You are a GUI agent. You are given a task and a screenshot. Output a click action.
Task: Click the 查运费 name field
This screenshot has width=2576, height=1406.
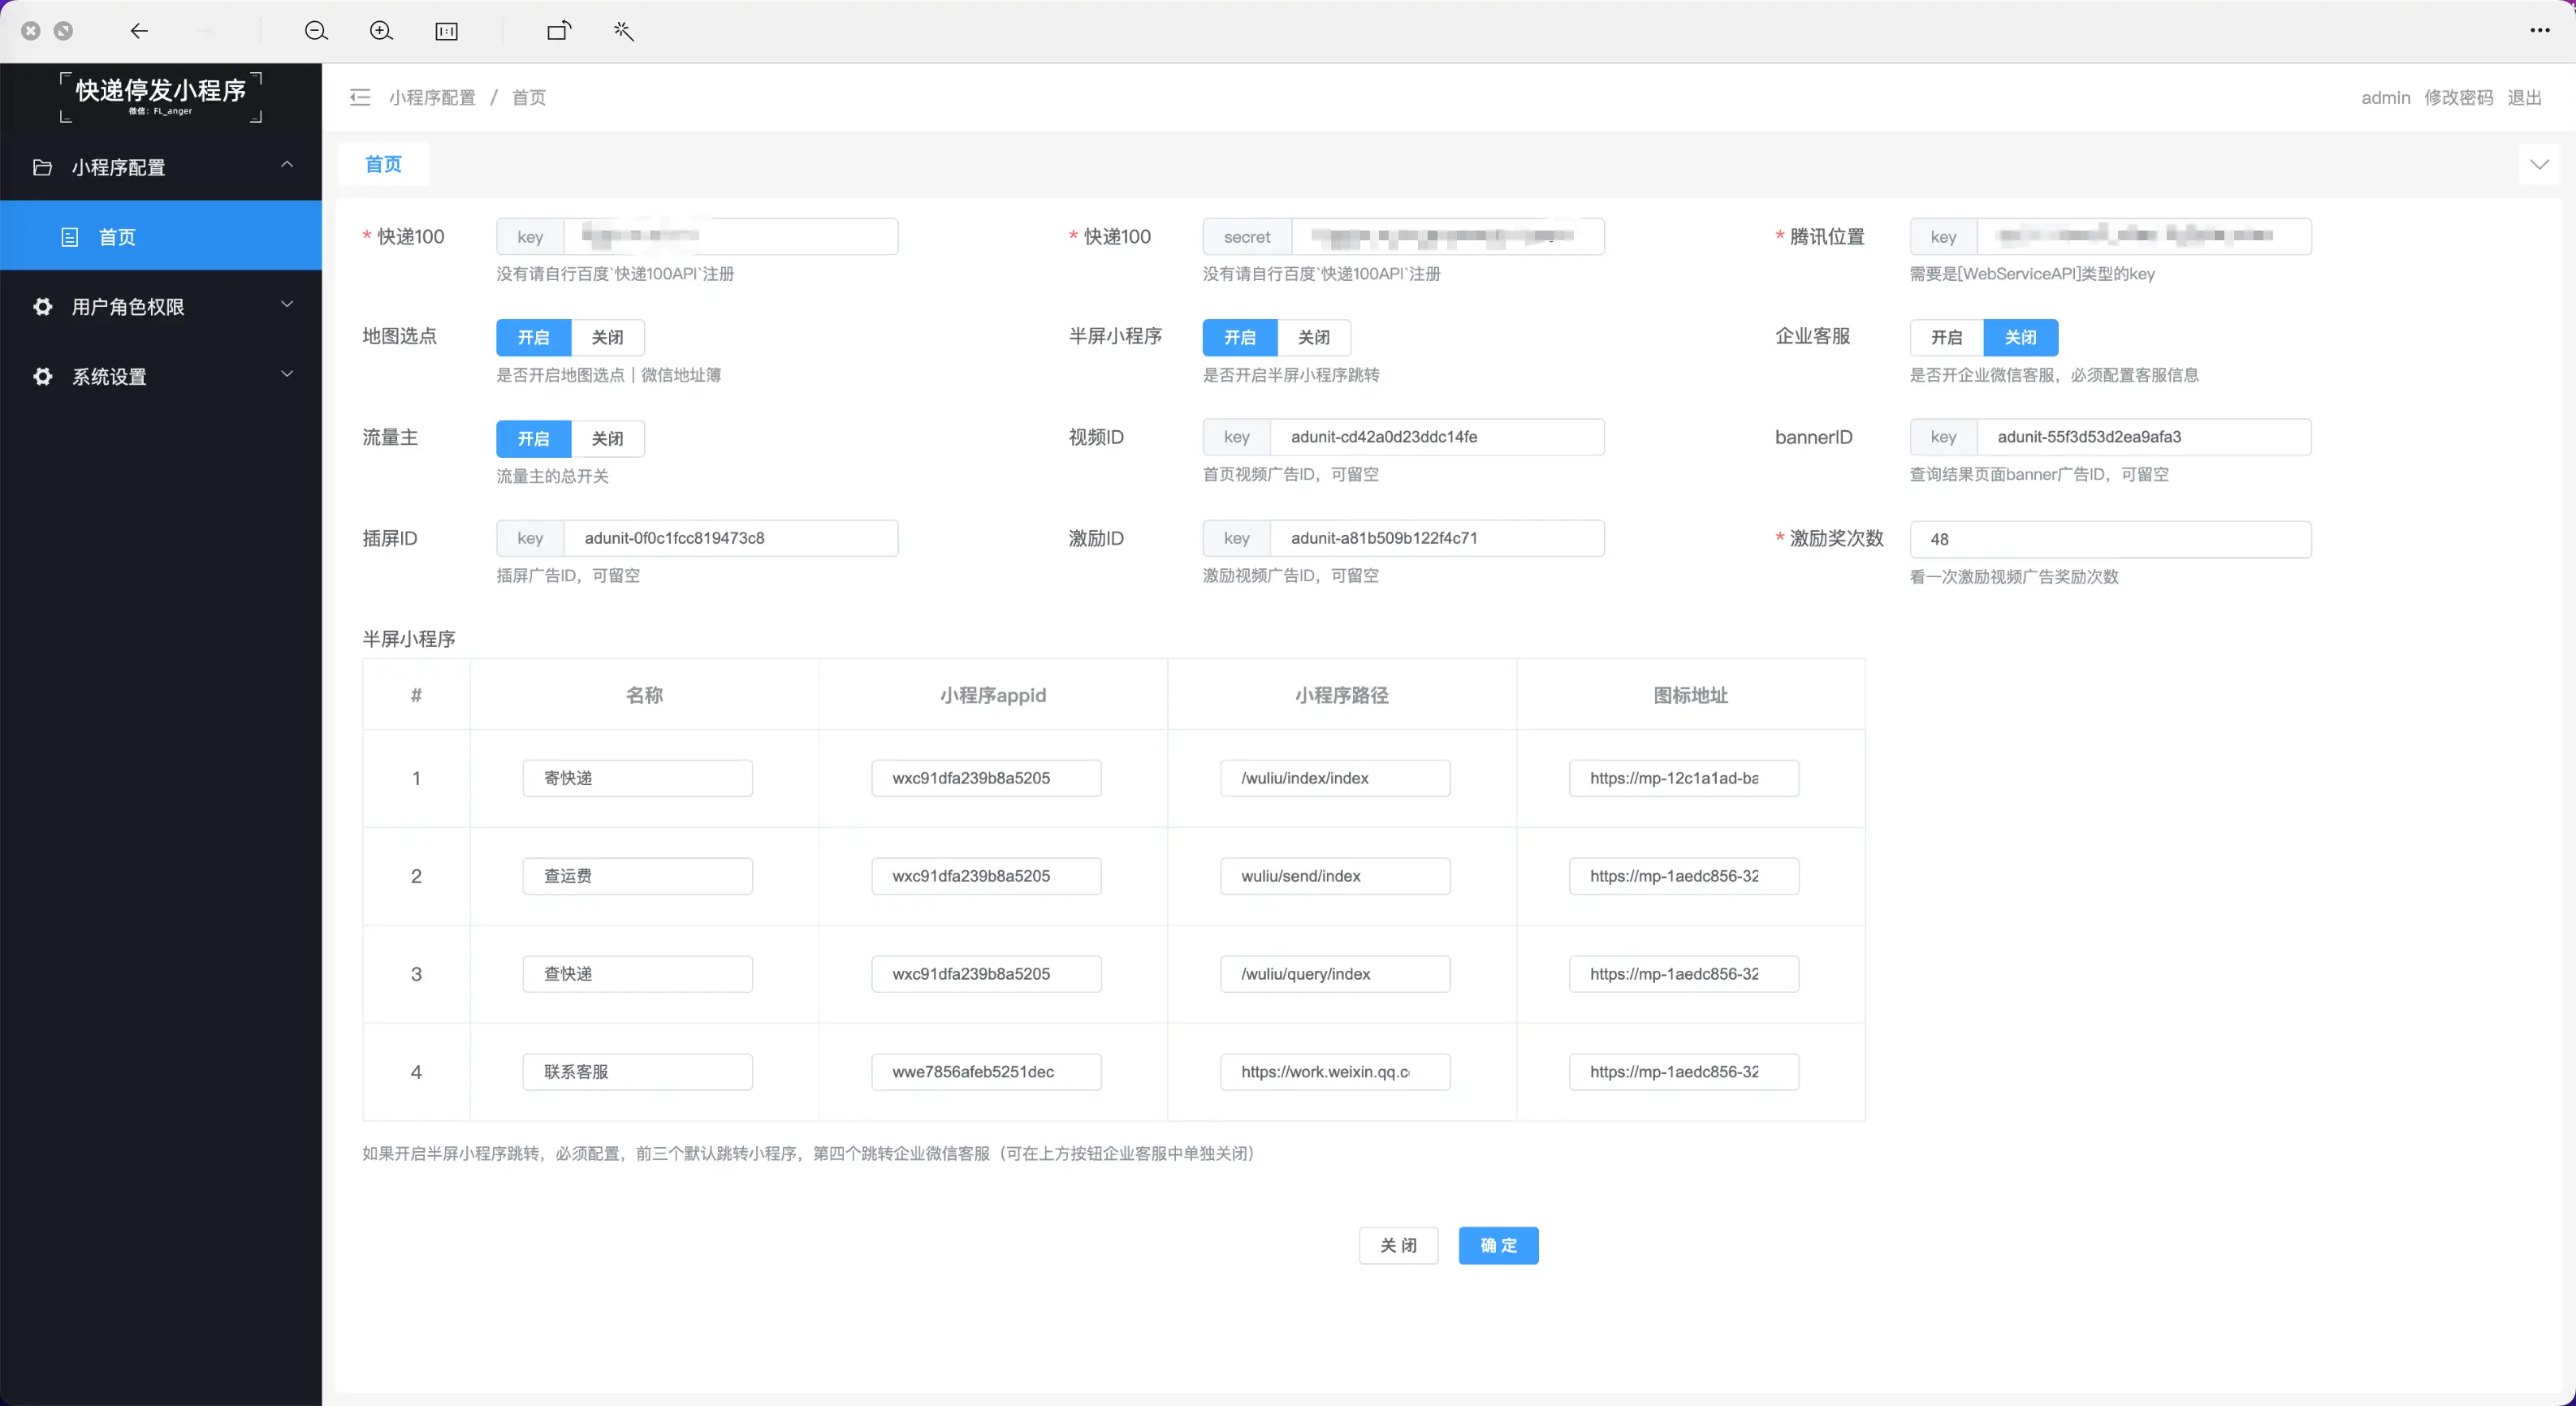[x=637, y=875]
